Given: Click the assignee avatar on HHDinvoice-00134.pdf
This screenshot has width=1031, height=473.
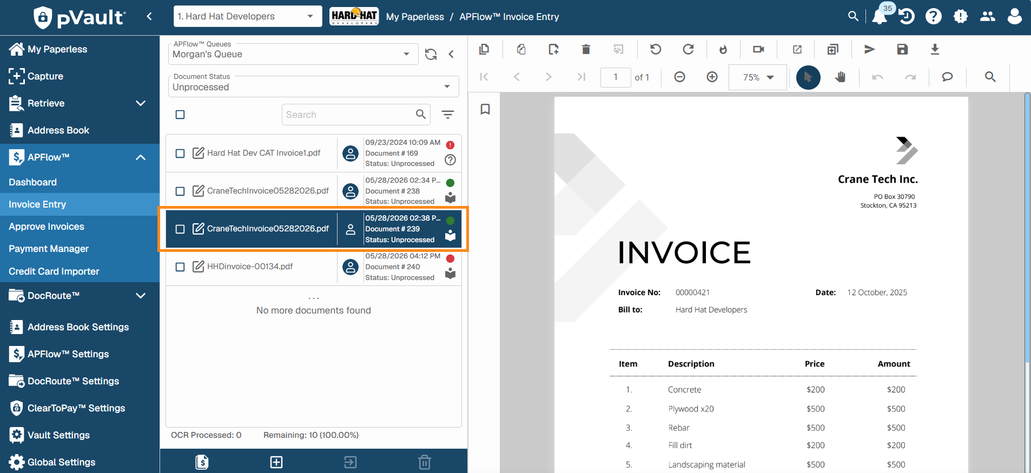Looking at the screenshot, I should 351,267.
